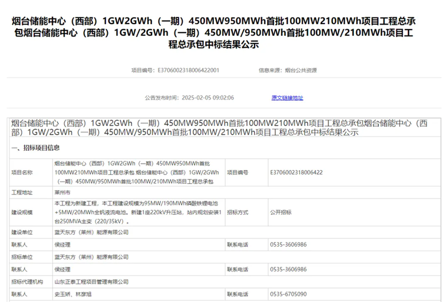Click the 建设规模 label cell

[22, 212]
